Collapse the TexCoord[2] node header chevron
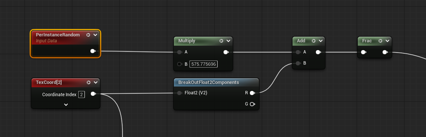The width and height of the screenshot is (426, 137). 96,82
